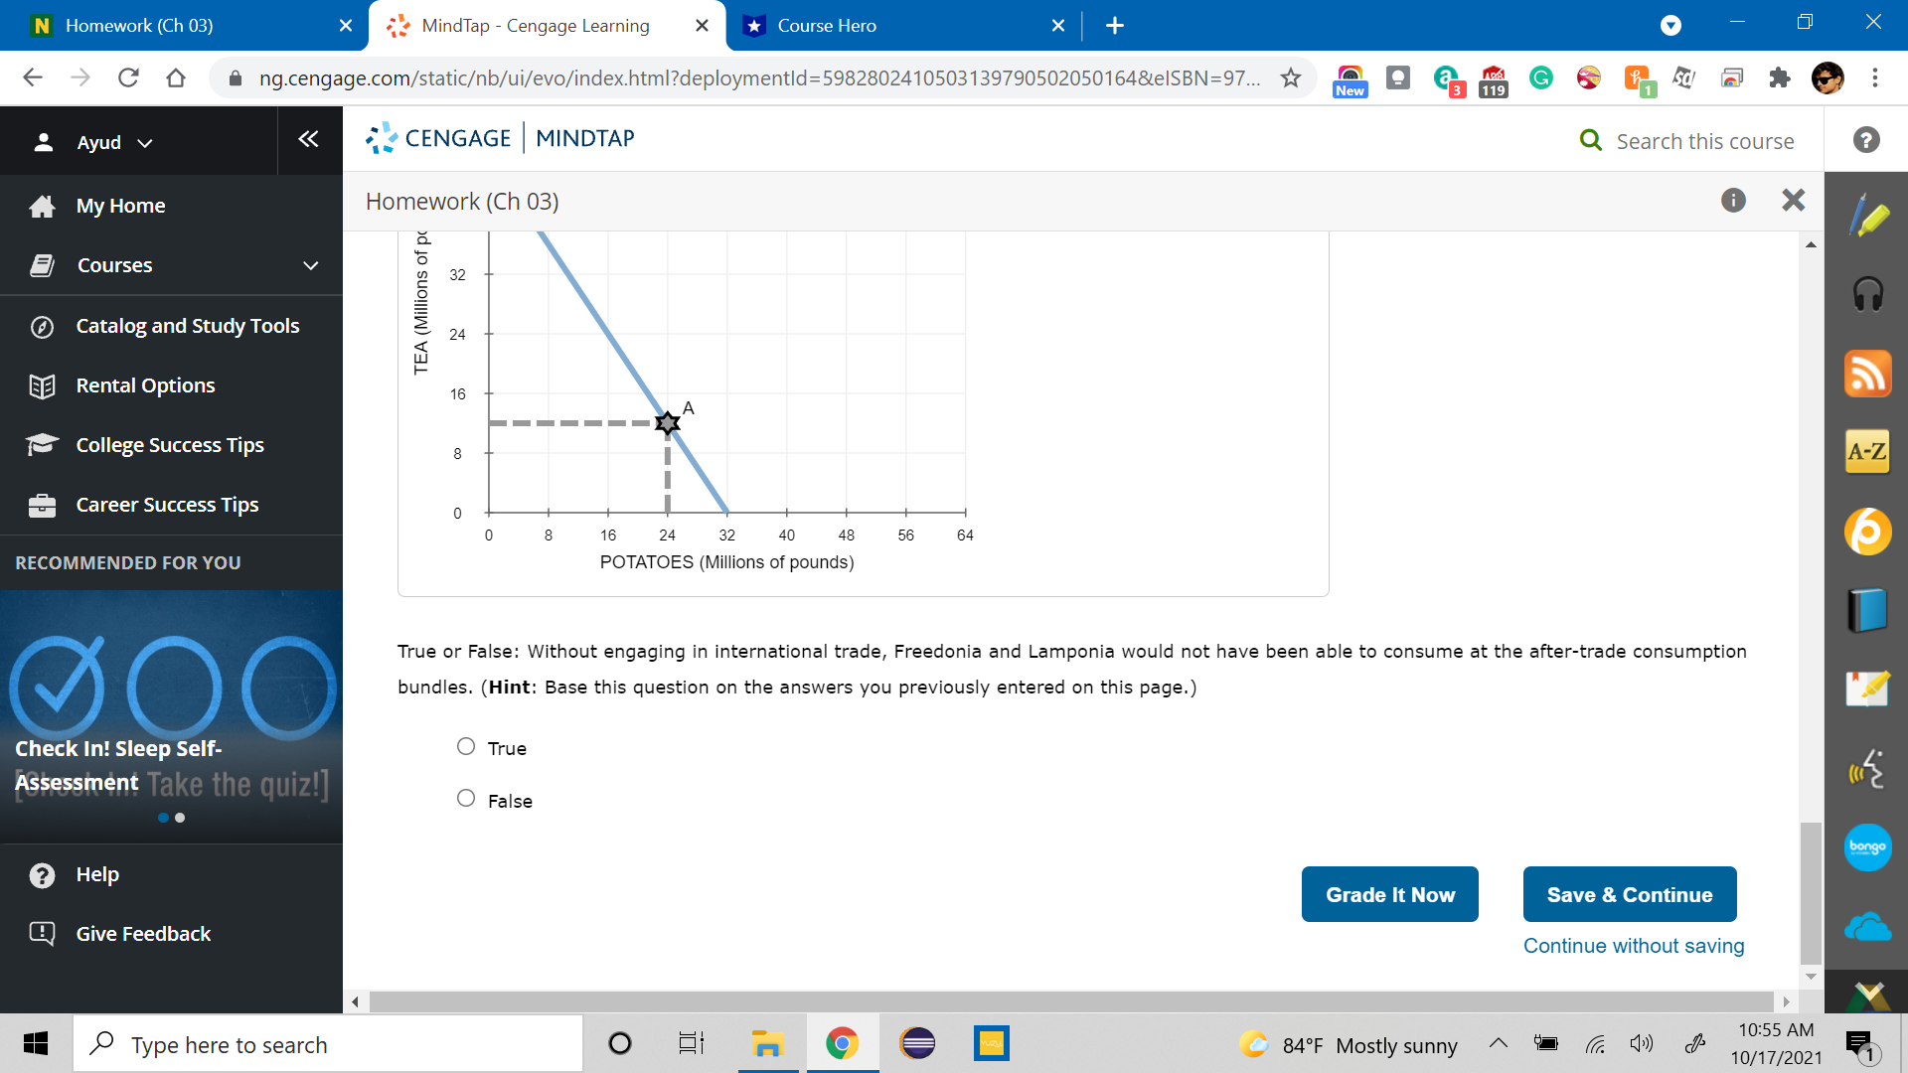
Task: Click the Grade It Now button
Action: click(x=1389, y=894)
